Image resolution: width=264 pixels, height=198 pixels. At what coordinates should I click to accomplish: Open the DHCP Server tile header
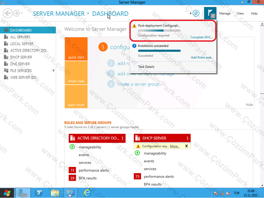(x=162, y=138)
